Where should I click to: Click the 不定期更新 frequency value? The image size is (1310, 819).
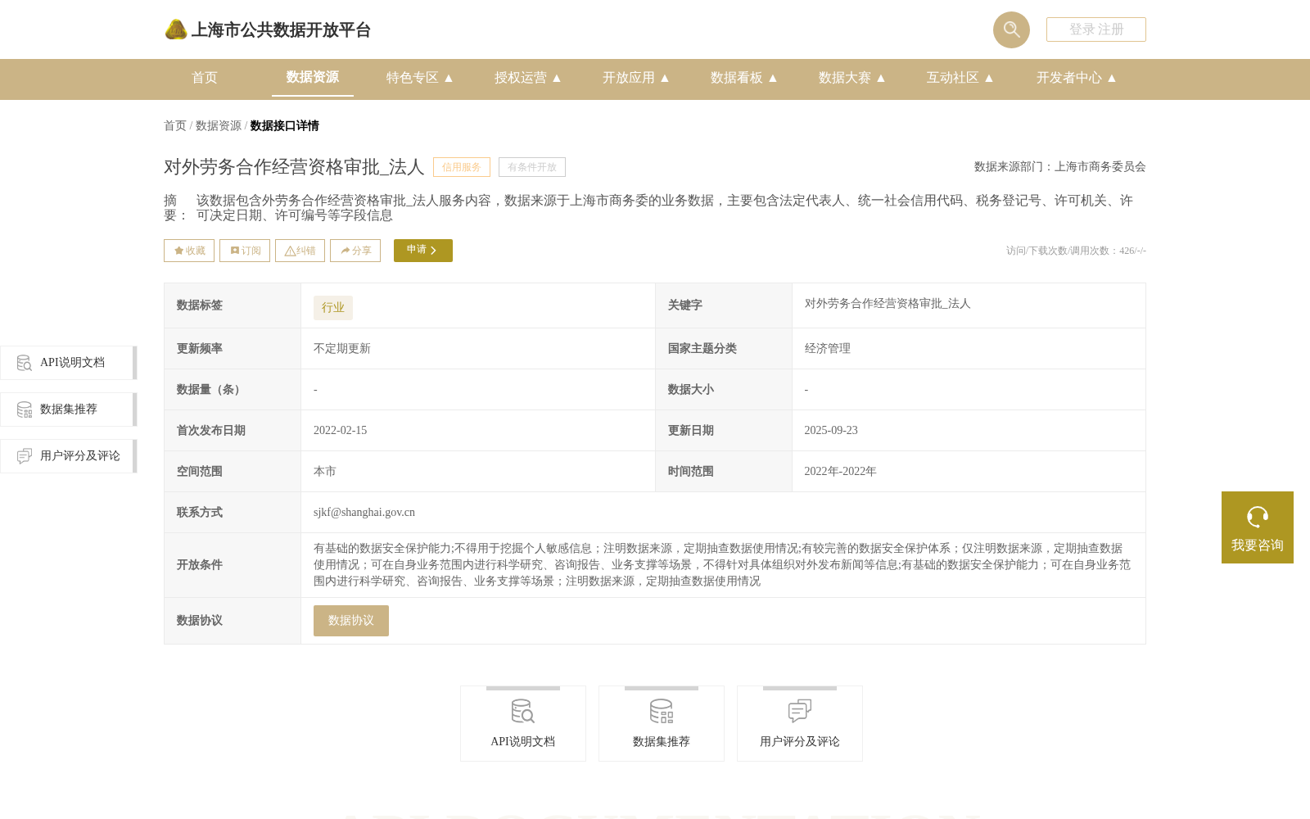point(342,349)
